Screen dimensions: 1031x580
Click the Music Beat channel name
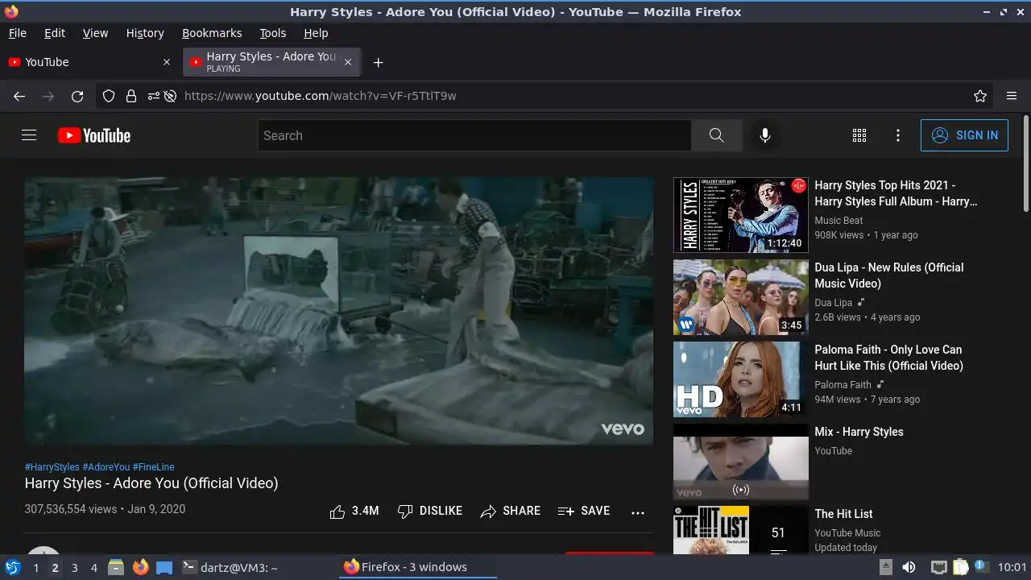click(838, 221)
